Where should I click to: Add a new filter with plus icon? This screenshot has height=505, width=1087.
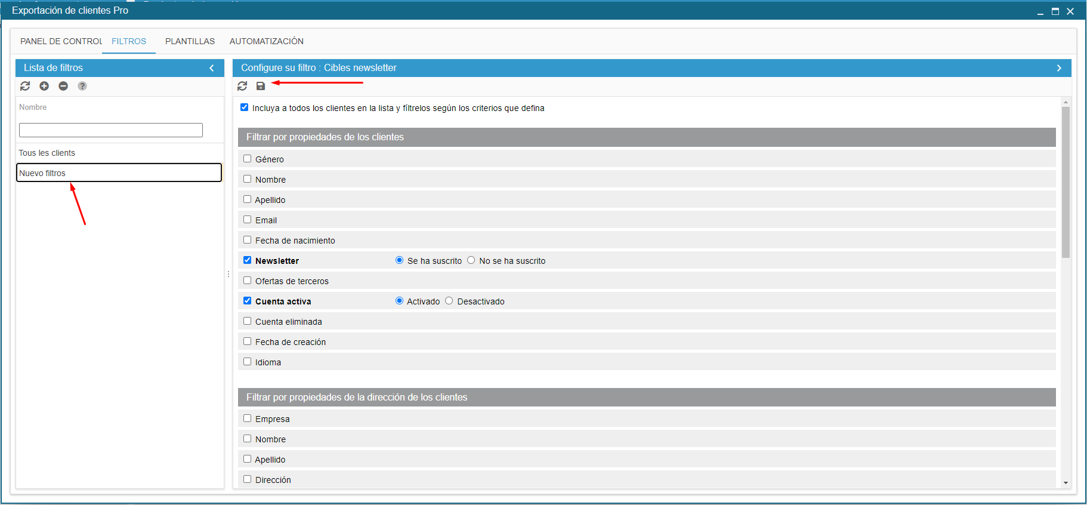click(x=44, y=86)
